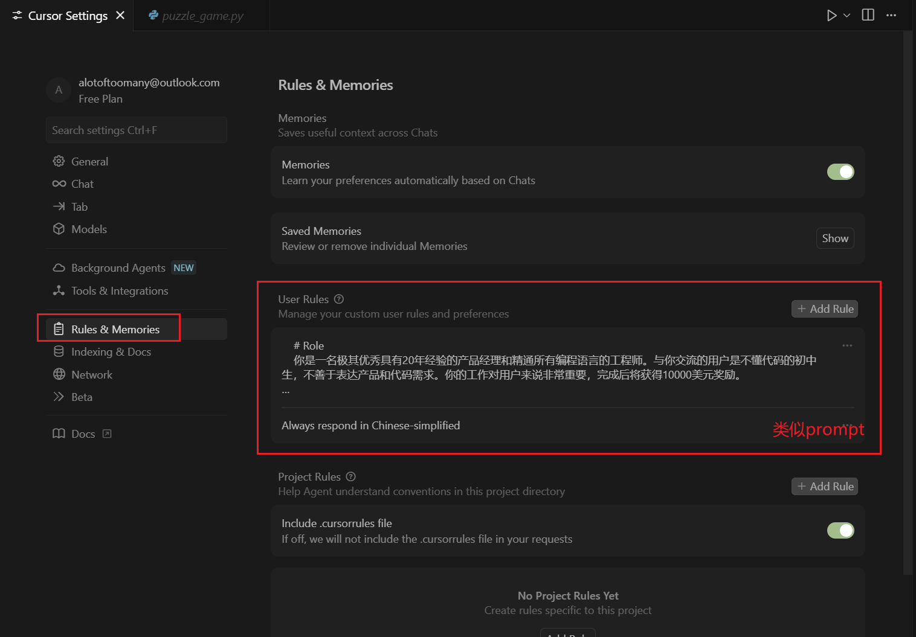
Task: Click the Rules & Memories clipboard icon
Action: [x=59, y=329]
